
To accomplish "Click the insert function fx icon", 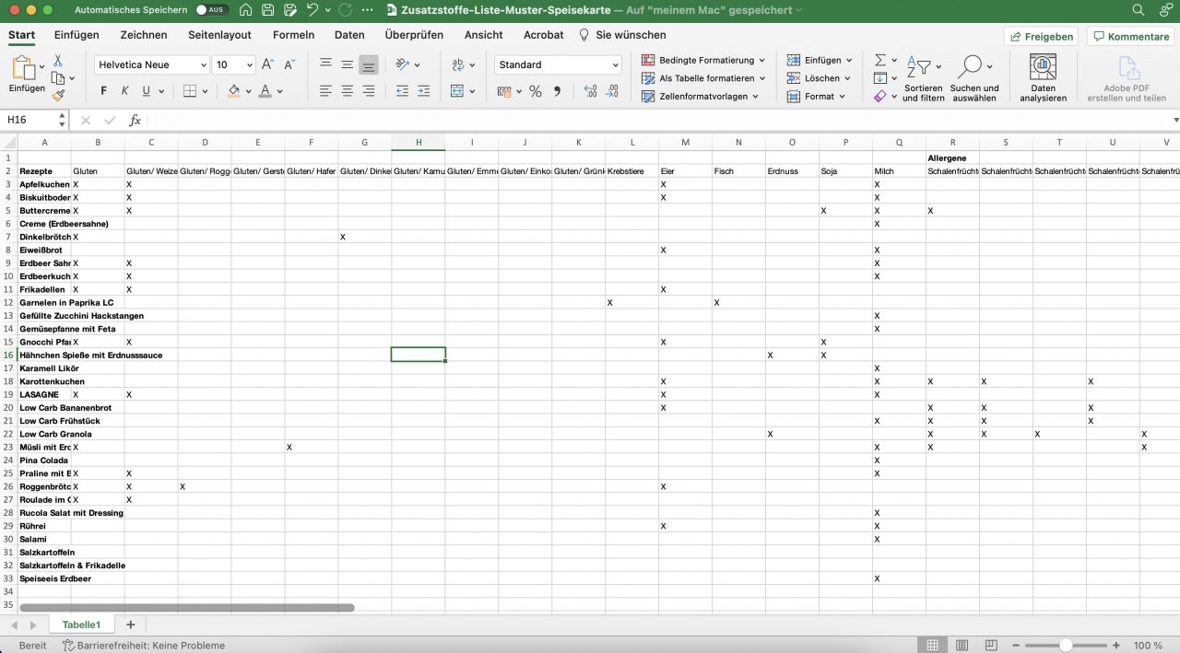I will [x=135, y=121].
